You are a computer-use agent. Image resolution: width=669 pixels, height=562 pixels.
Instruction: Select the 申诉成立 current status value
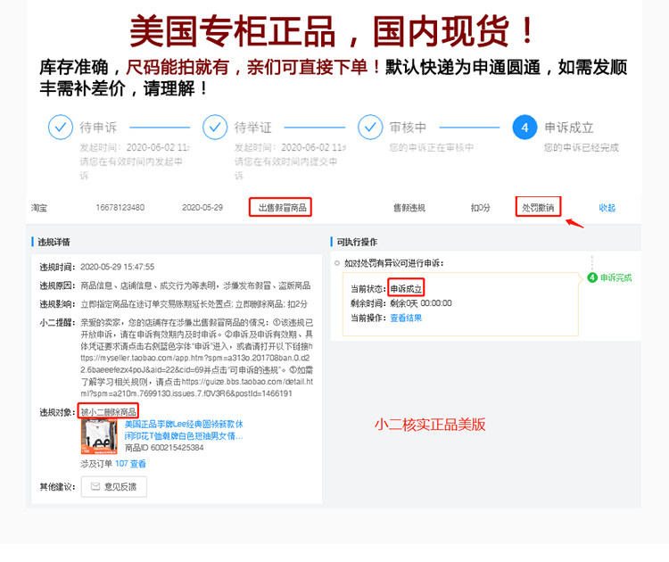[x=406, y=289]
